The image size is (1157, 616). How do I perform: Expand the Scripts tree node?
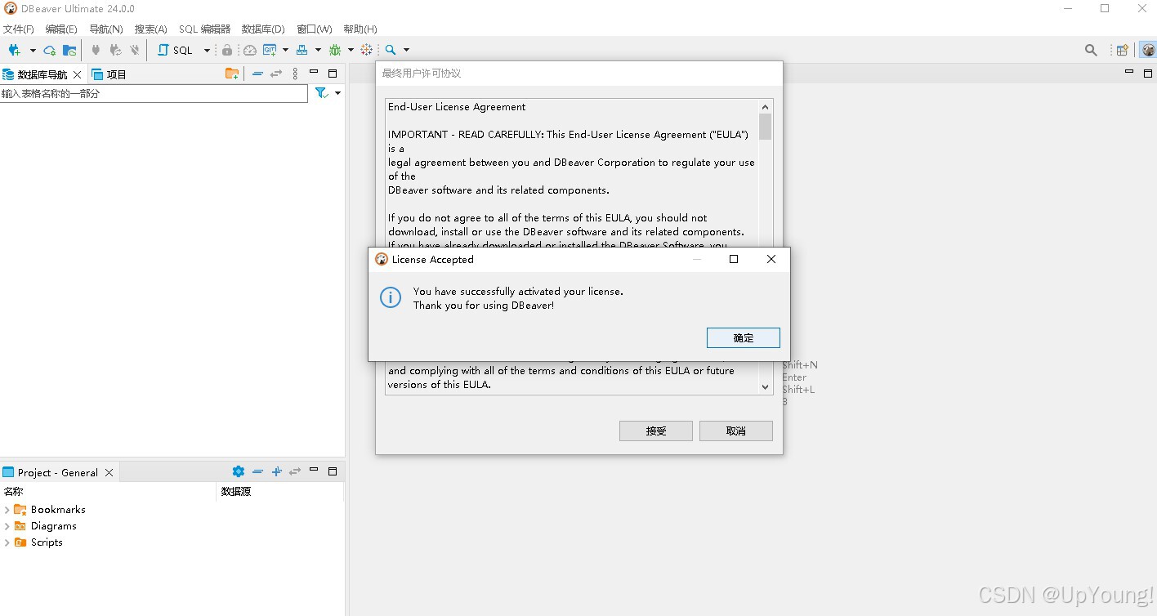coord(7,542)
